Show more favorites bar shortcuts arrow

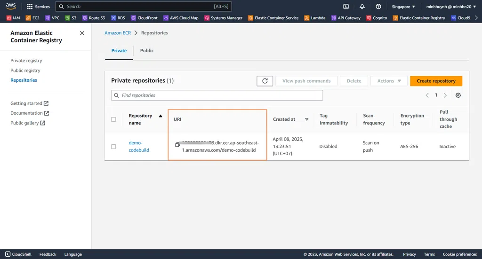476,18
